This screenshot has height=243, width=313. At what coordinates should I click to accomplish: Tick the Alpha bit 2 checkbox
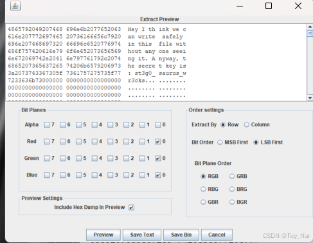click(x=126, y=125)
